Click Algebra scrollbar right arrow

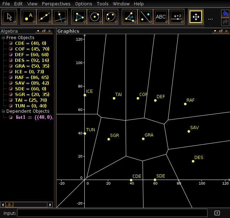(50, 204)
